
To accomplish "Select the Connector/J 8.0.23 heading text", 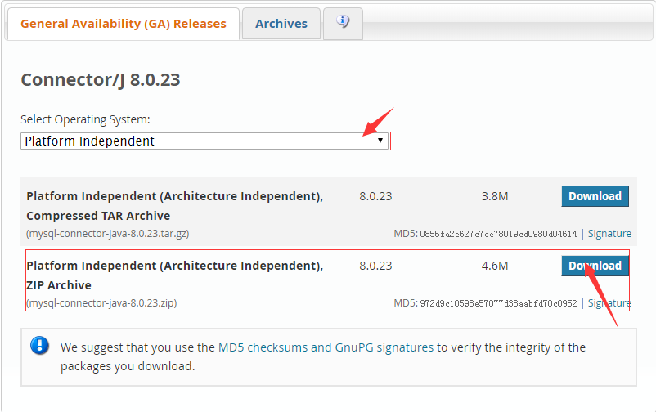I will pos(101,79).
